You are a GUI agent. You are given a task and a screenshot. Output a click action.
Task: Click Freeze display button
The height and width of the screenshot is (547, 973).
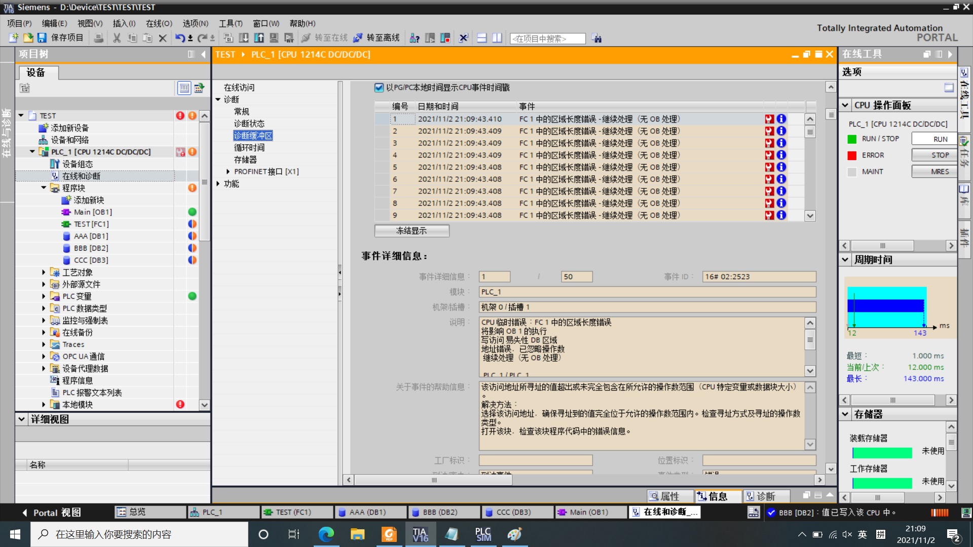(411, 231)
